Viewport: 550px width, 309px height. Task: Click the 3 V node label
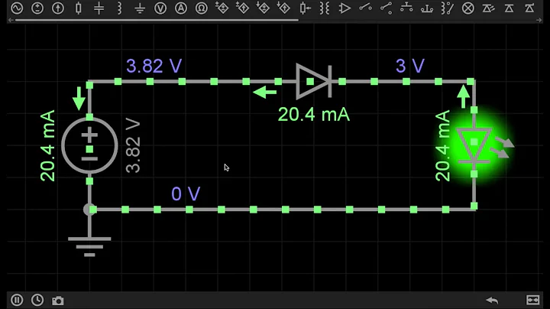click(410, 66)
